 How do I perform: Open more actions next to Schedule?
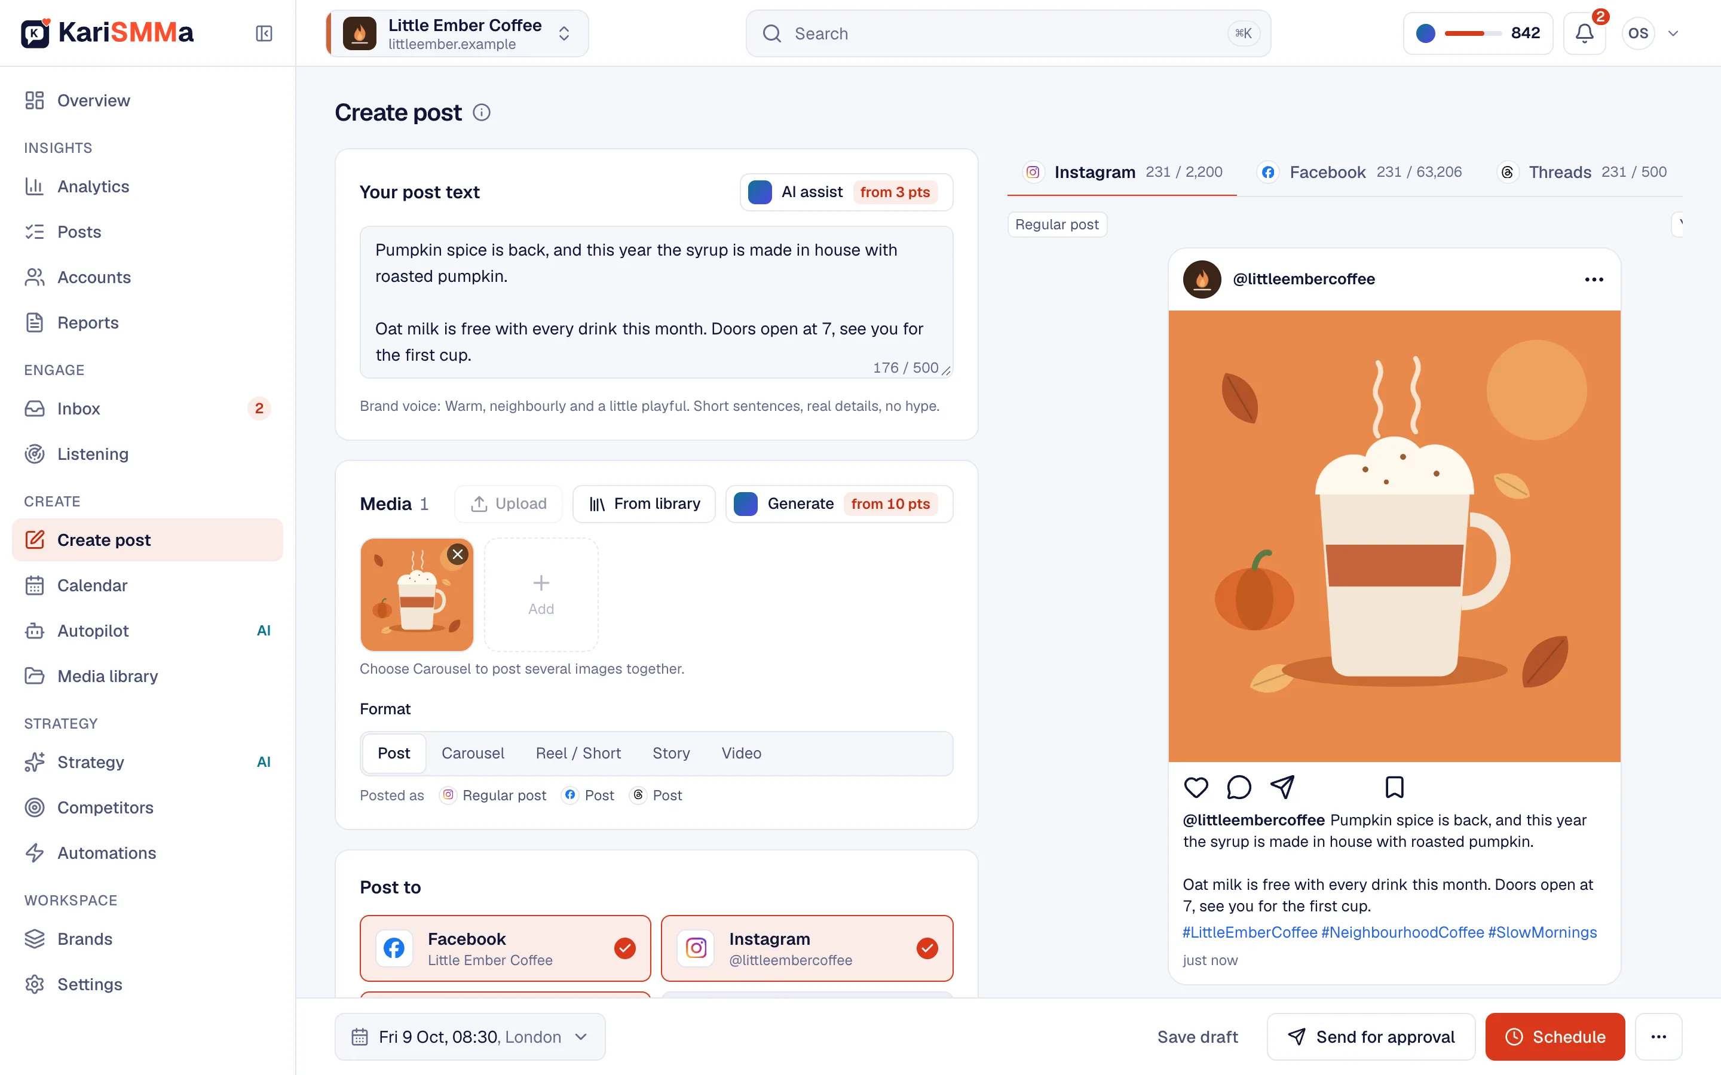[x=1658, y=1037]
